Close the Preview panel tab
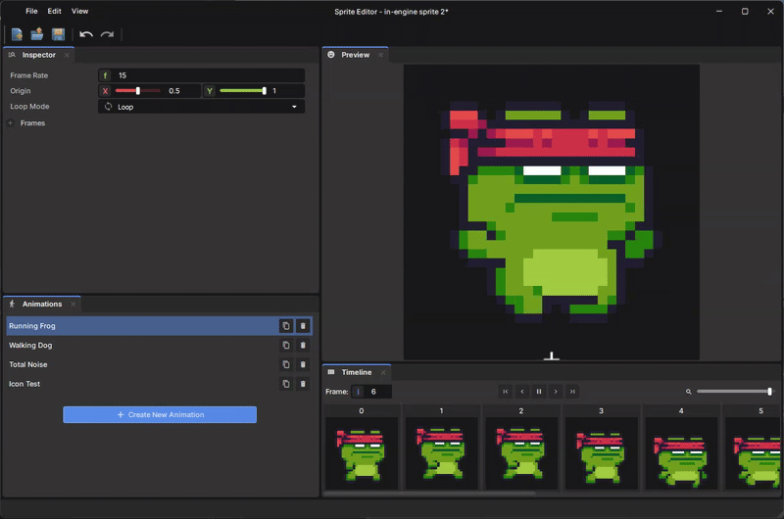The image size is (784, 519). 380,55
